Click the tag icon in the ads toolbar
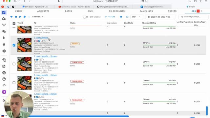Viewport: 210px width, 118px height. [11, 17]
